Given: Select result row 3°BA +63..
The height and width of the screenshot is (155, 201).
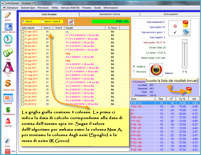Looking at the screenshot, I should click(165, 117).
